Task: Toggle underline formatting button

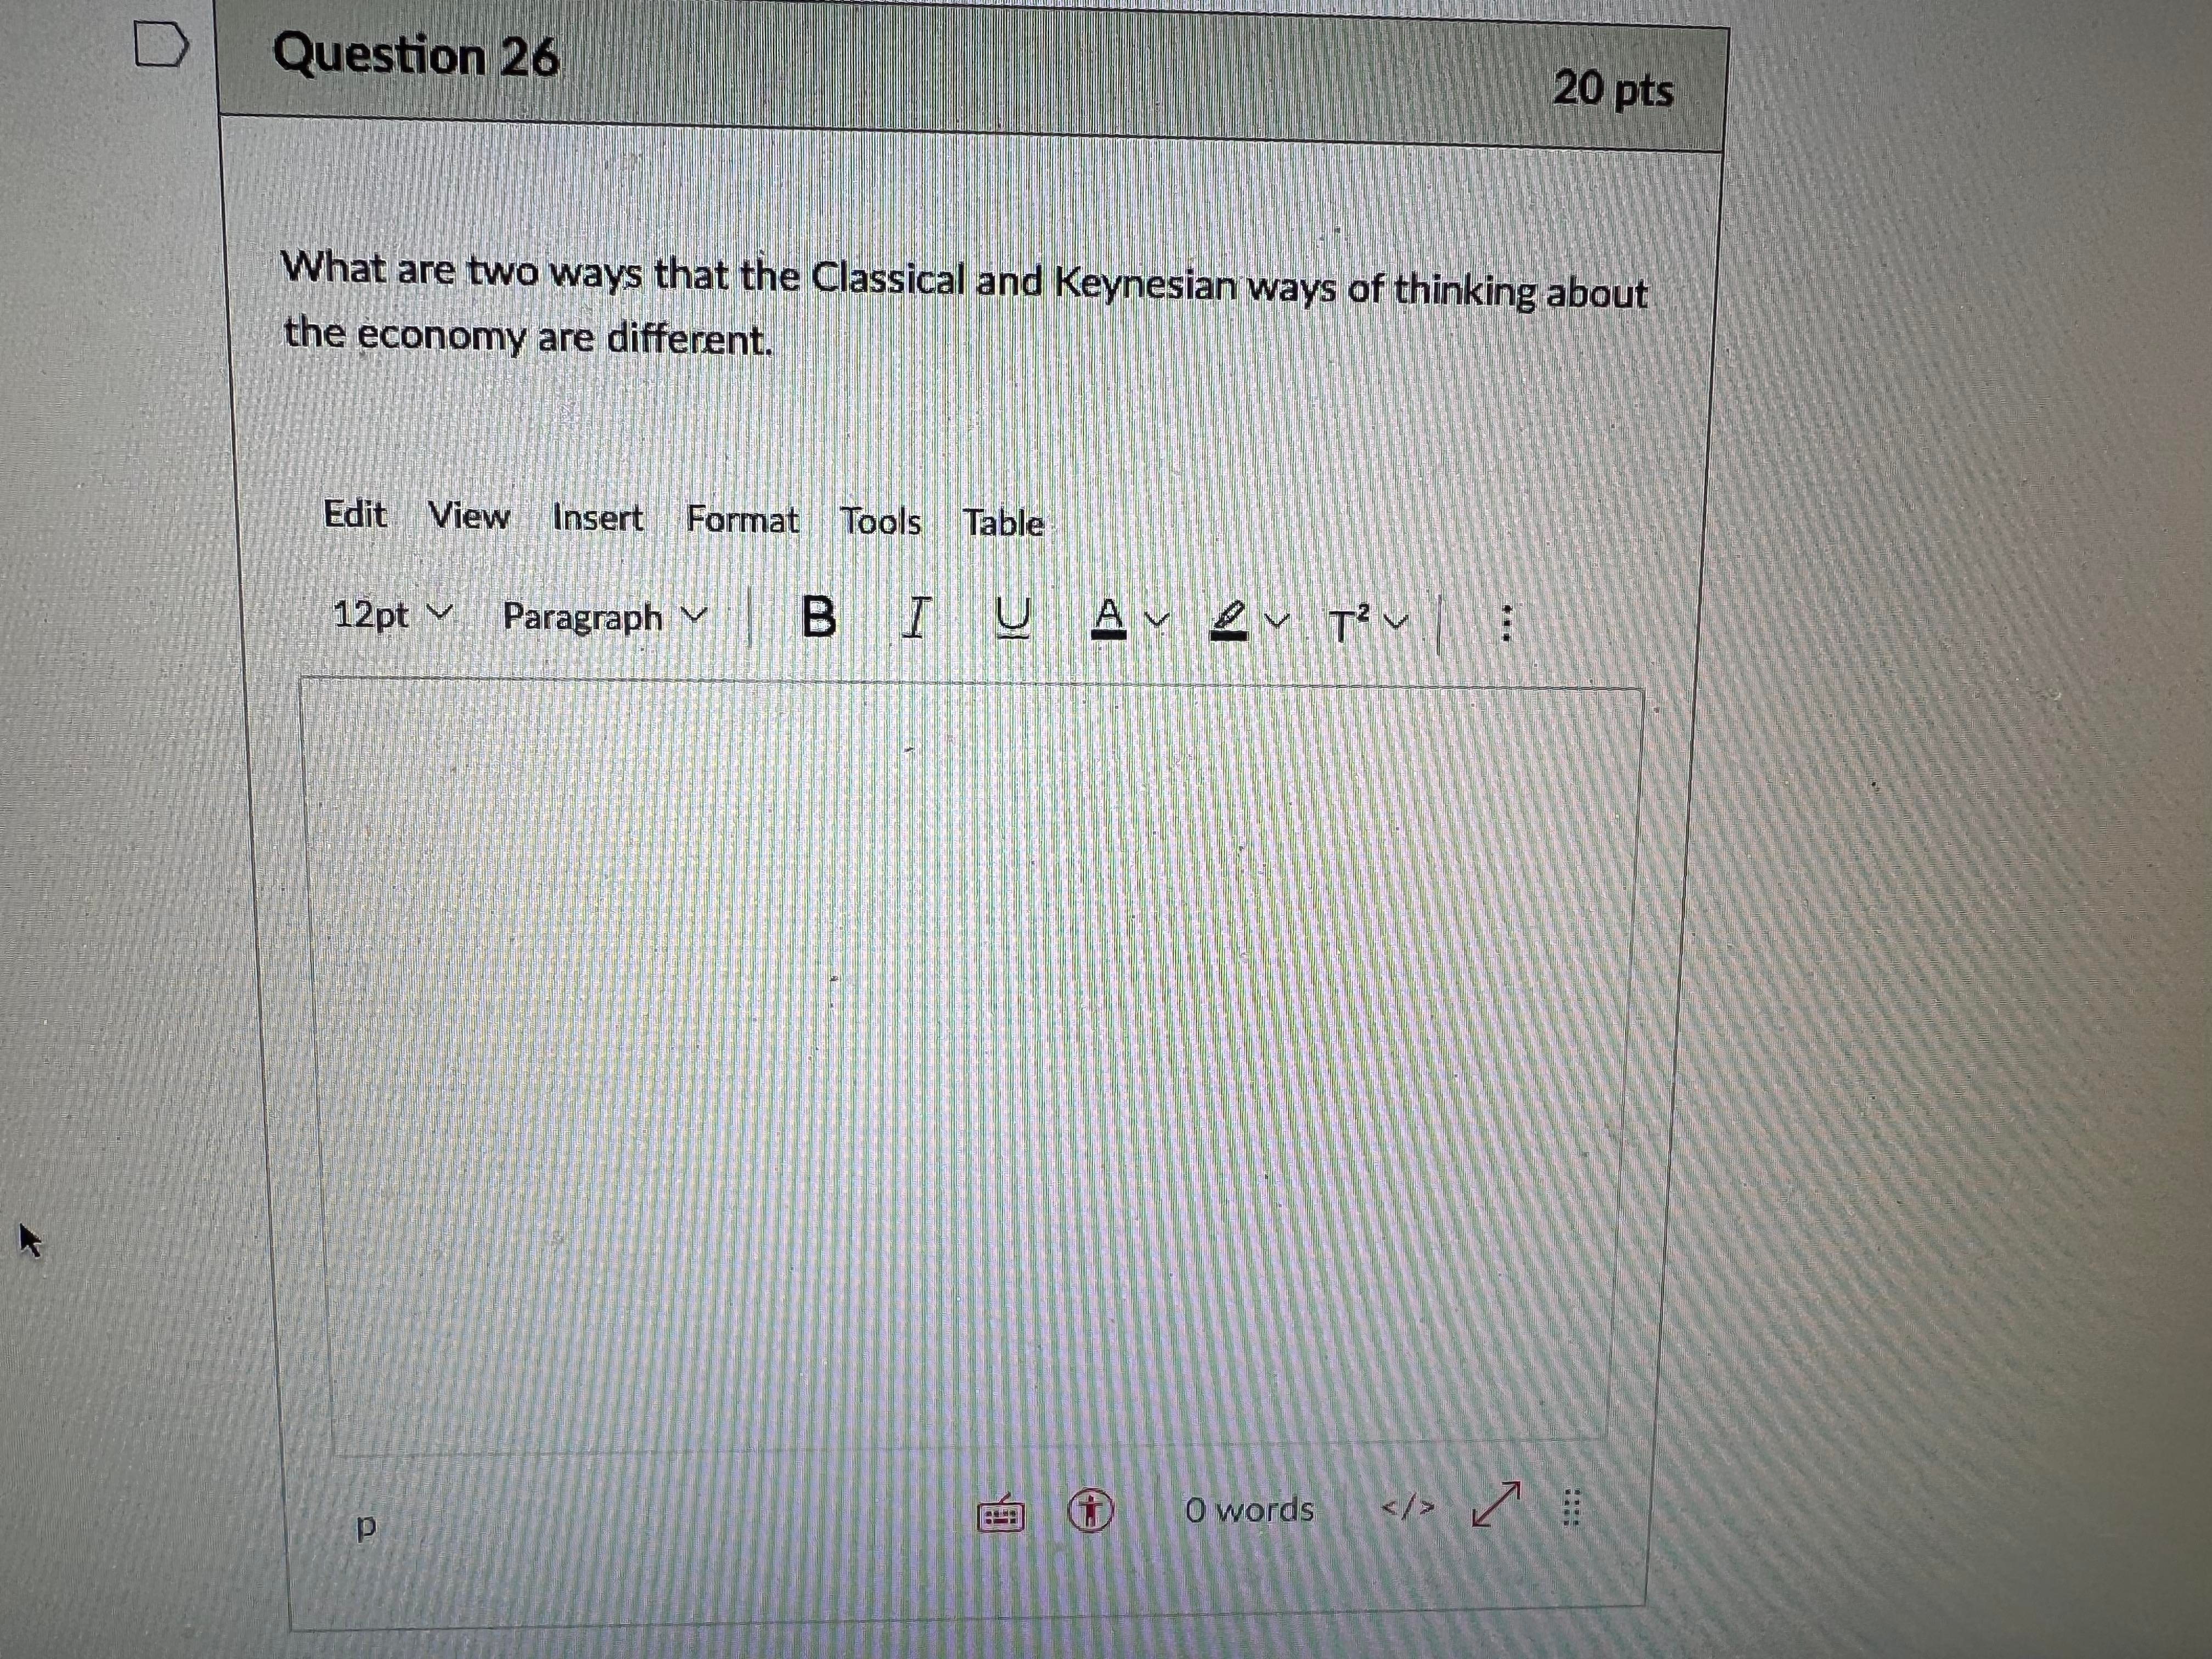Action: 1012,621
